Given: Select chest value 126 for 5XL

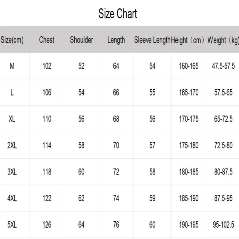Looking at the screenshot, I should coord(47,225).
